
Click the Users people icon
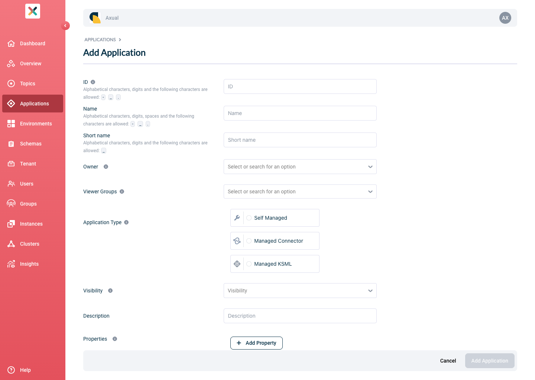(11, 184)
